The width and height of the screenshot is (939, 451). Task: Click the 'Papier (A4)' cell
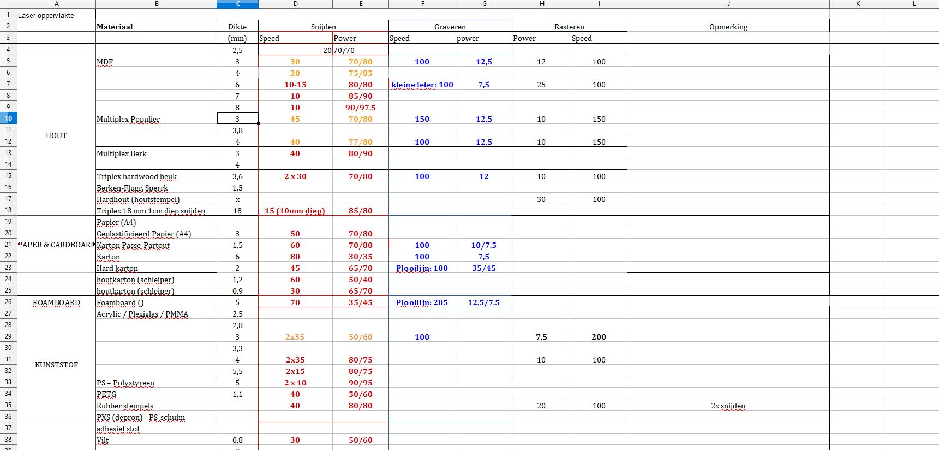(x=157, y=222)
